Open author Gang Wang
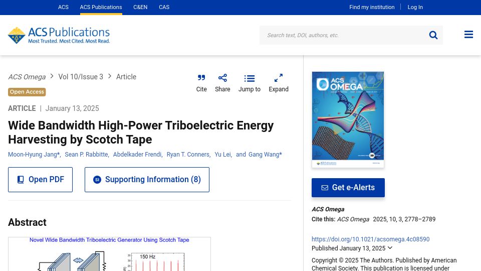The width and height of the screenshot is (481, 271). tap(265, 155)
